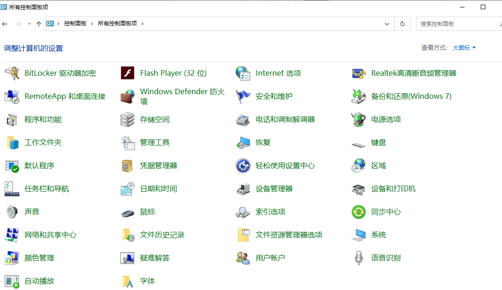Open the 声音 speaker icon

[12, 211]
